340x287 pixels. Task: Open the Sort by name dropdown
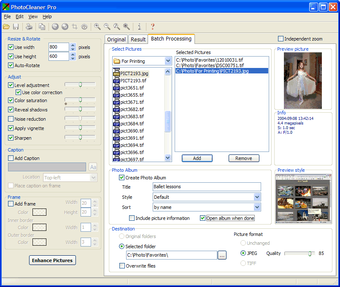pyautogui.click(x=257, y=207)
